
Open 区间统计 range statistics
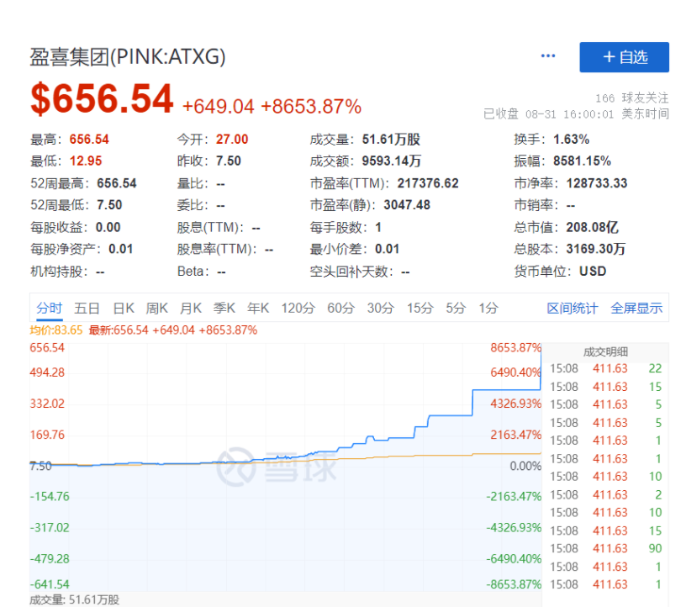(573, 308)
